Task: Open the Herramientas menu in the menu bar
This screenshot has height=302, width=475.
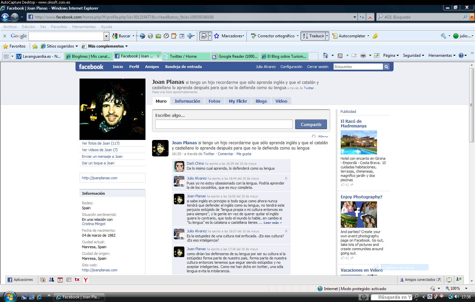Action: 84,27
